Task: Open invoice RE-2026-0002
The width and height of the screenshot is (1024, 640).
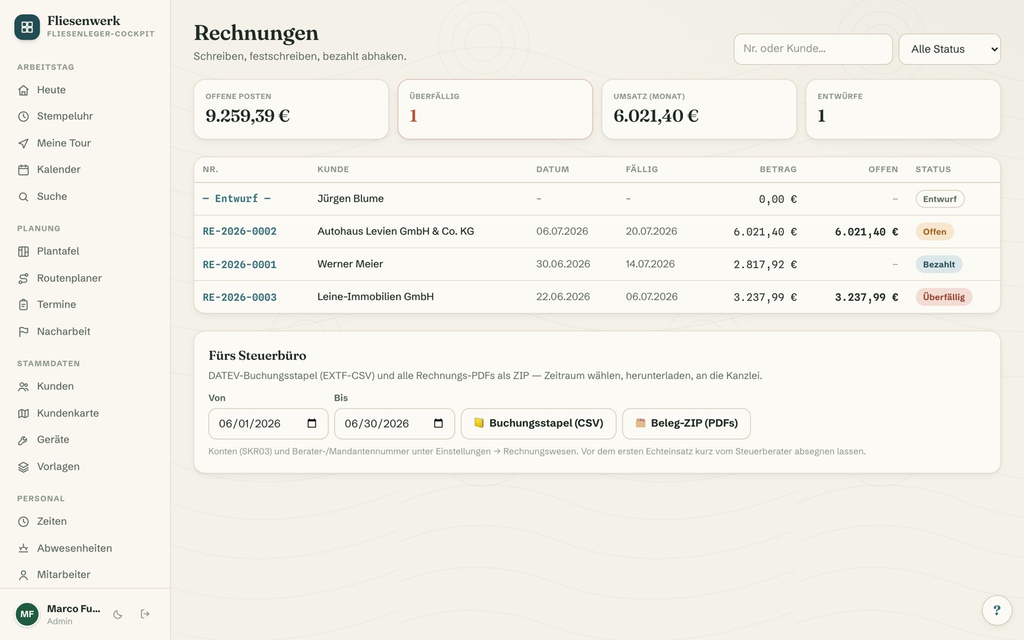Action: coord(239,232)
